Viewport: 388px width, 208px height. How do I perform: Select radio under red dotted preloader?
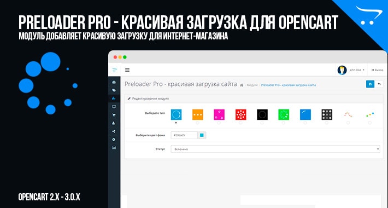(240, 123)
